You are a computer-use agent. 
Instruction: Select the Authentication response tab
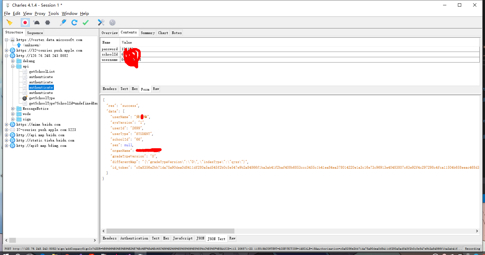(134, 238)
